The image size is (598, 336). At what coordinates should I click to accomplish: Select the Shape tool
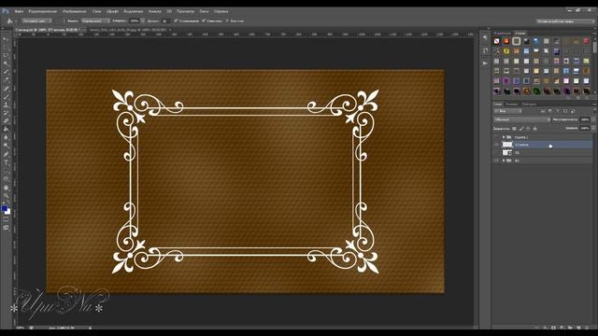tap(6, 179)
